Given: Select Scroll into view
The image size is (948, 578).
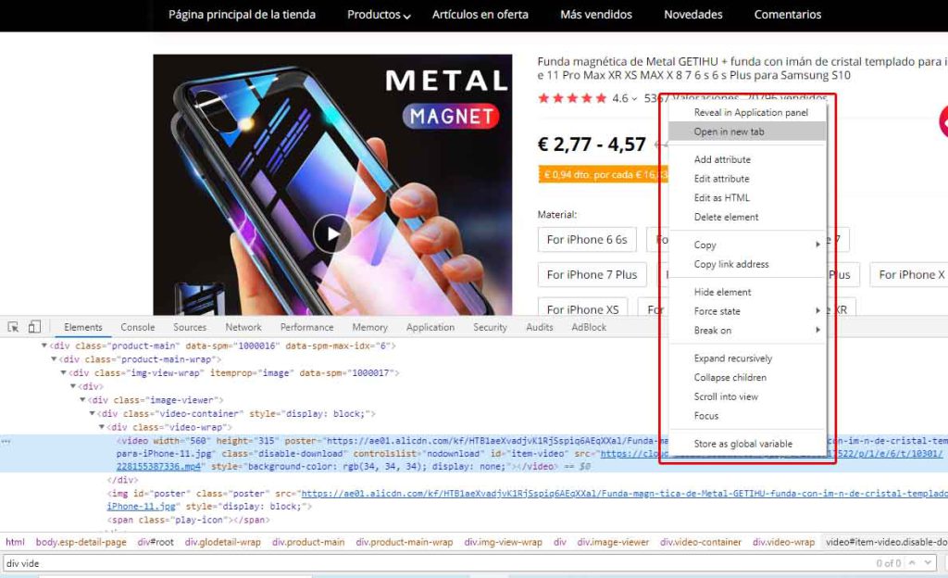Looking at the screenshot, I should pyautogui.click(x=747, y=396).
